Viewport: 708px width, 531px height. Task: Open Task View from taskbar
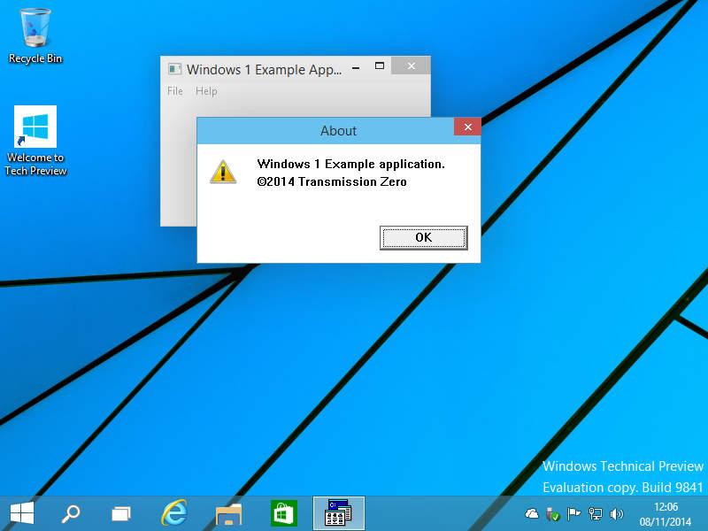click(x=121, y=513)
